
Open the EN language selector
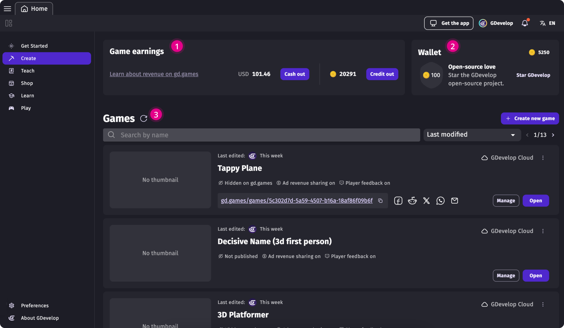(x=548, y=23)
